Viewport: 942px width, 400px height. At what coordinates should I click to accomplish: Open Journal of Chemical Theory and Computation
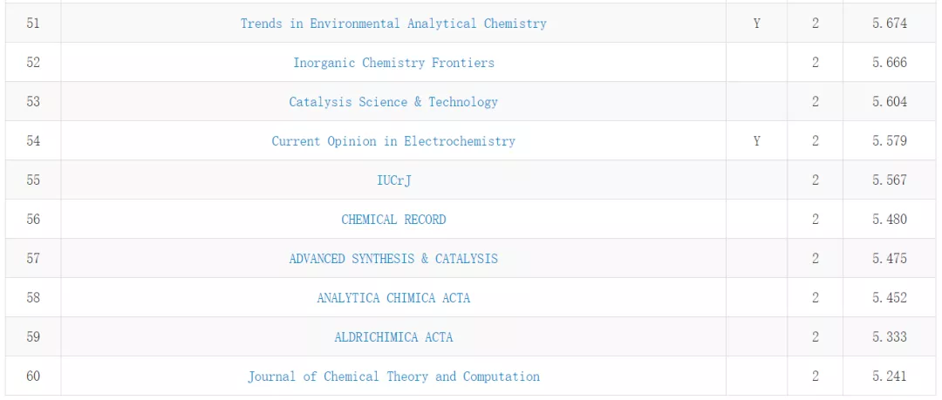click(x=393, y=376)
